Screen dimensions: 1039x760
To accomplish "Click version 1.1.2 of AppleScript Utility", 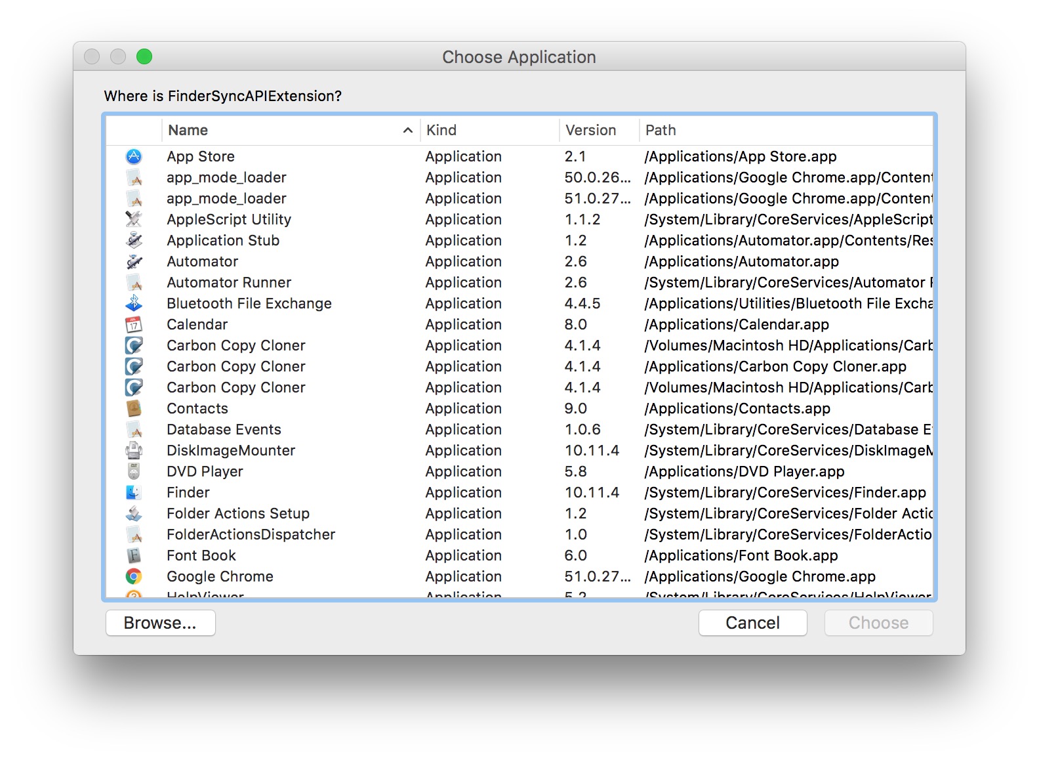I will (582, 219).
